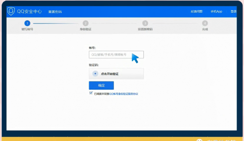The width and height of the screenshot is (244, 141).
Task: Toggle the 已阅读并同意 agreement checkbox
Action: click(x=91, y=93)
